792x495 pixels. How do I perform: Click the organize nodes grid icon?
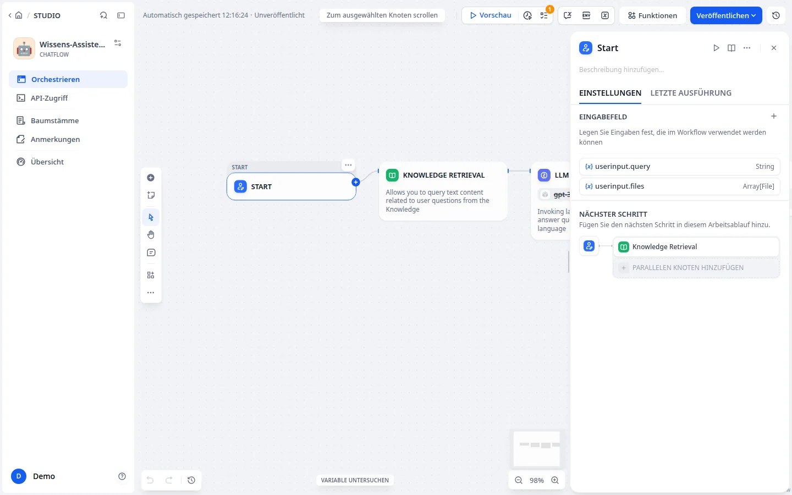151,275
